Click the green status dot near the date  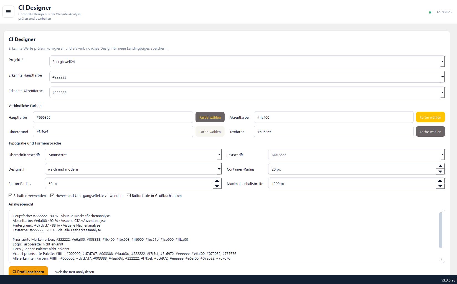(x=430, y=12)
